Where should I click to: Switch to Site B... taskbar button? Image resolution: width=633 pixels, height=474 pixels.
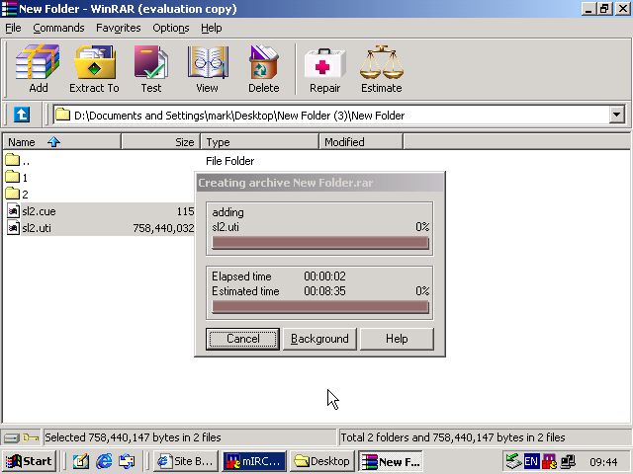click(187, 461)
